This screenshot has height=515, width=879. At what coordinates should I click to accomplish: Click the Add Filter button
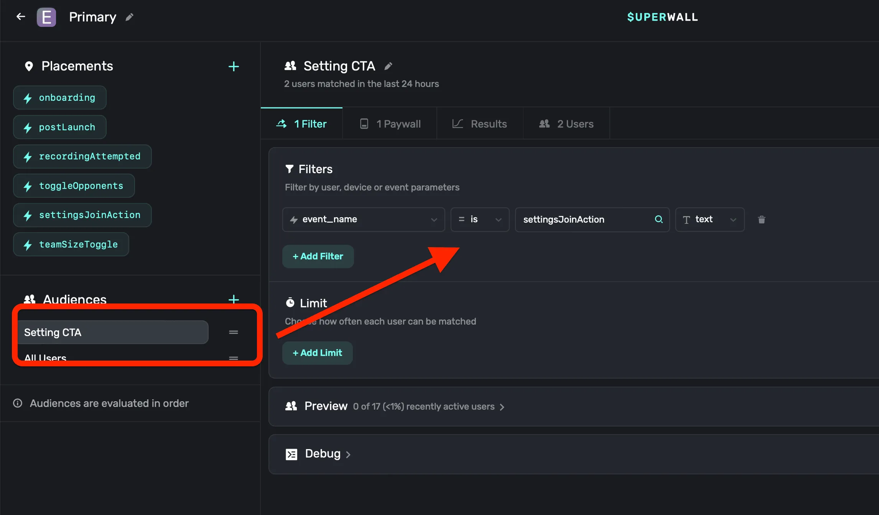click(x=318, y=256)
